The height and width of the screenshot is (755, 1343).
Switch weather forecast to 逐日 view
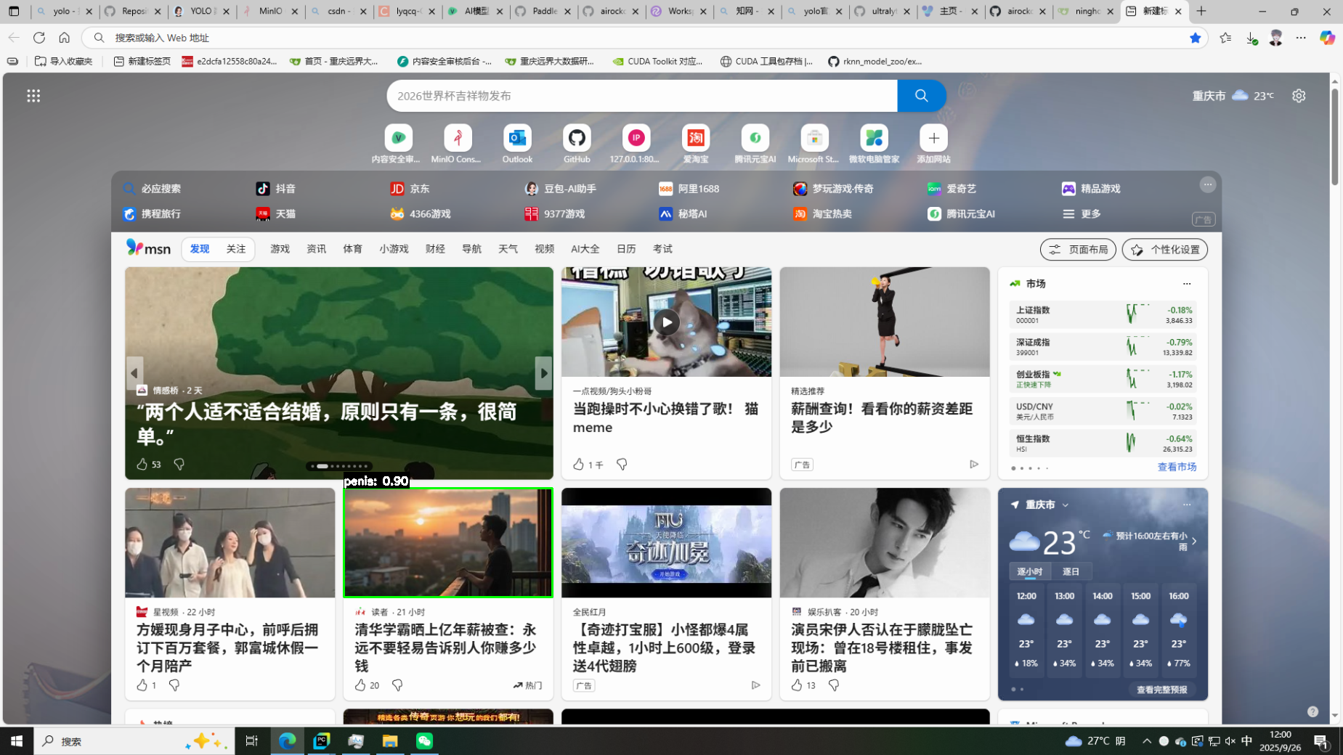[x=1071, y=571]
